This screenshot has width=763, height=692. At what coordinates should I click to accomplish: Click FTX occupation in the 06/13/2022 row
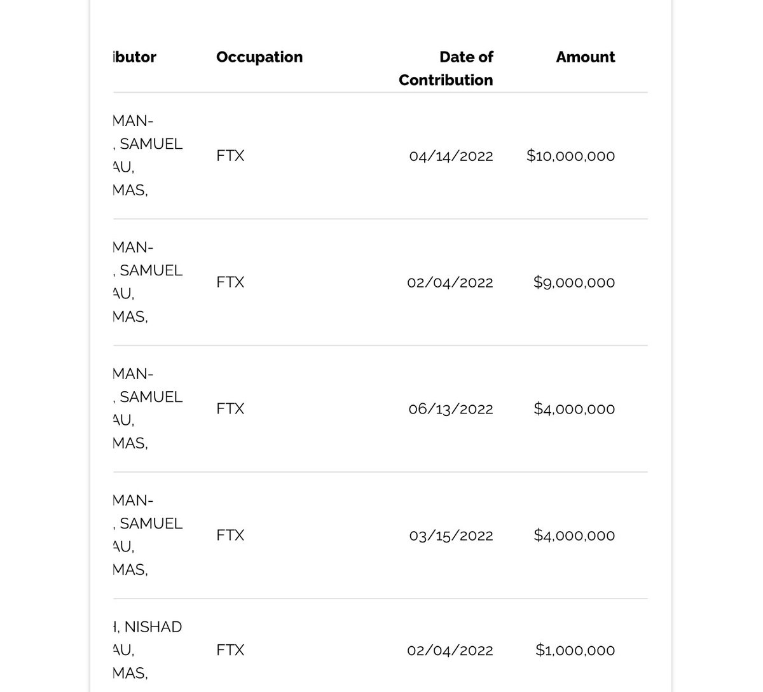pos(230,409)
